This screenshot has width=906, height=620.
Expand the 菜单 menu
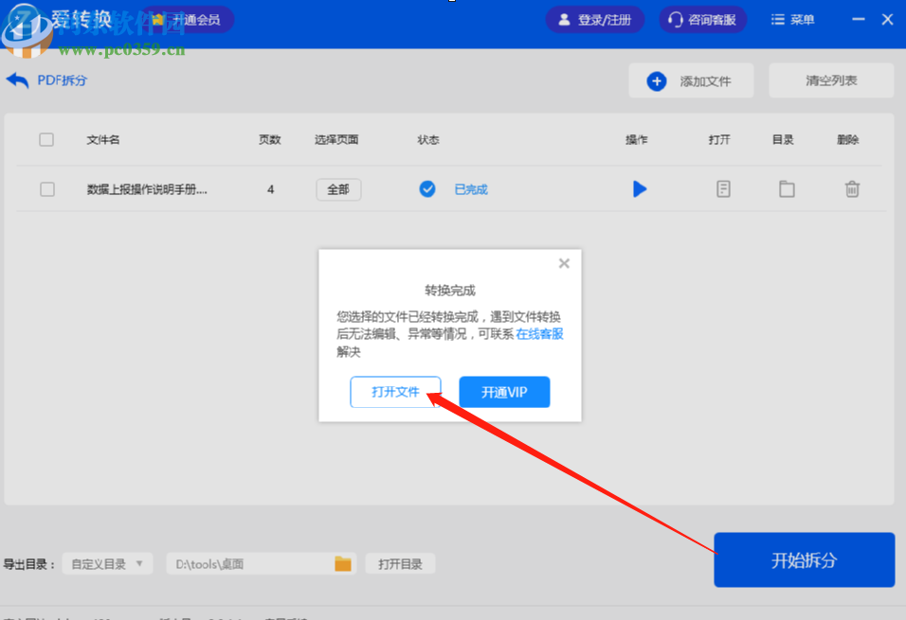pyautogui.click(x=792, y=19)
